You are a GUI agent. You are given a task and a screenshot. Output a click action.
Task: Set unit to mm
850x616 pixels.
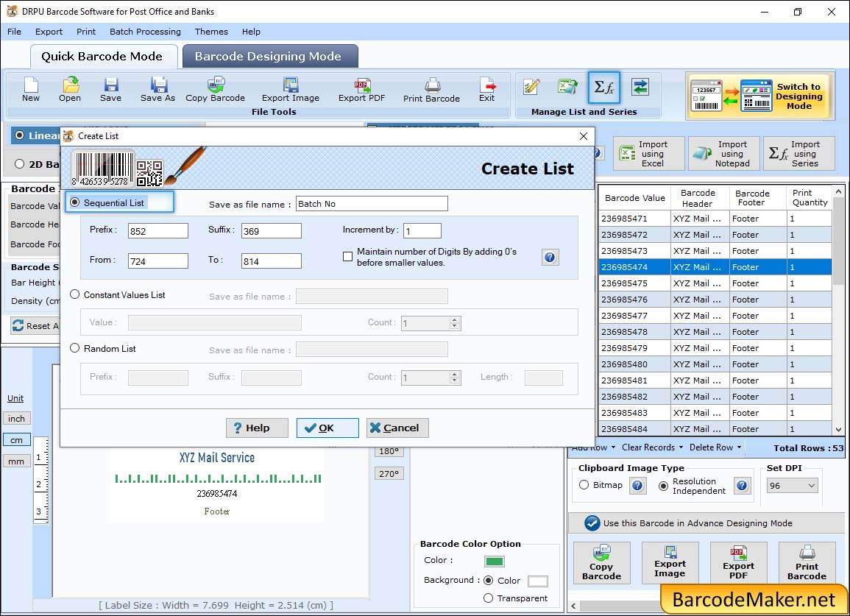16,461
